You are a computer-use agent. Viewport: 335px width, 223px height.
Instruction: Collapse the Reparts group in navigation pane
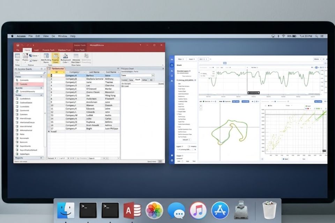point(41,158)
